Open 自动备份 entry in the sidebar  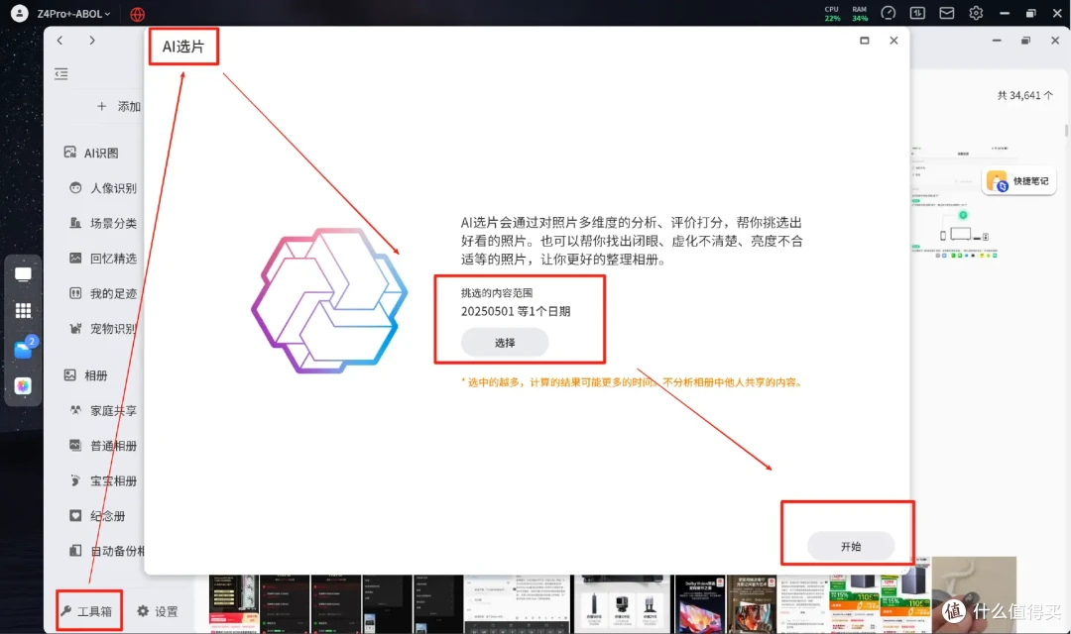coord(106,551)
